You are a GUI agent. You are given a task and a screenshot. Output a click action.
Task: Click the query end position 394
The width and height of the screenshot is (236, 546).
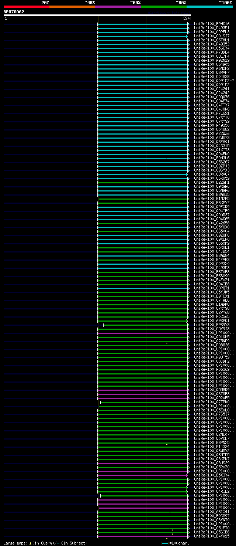(x=186, y=18)
